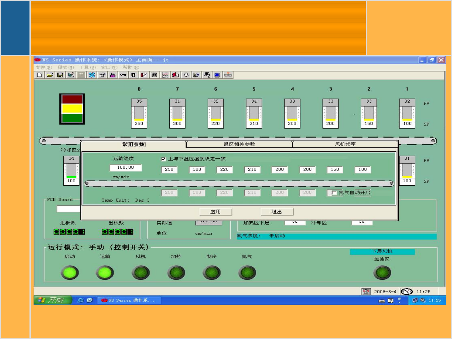
Task: Click the zone 8 temperature gauge
Action: pos(139,113)
